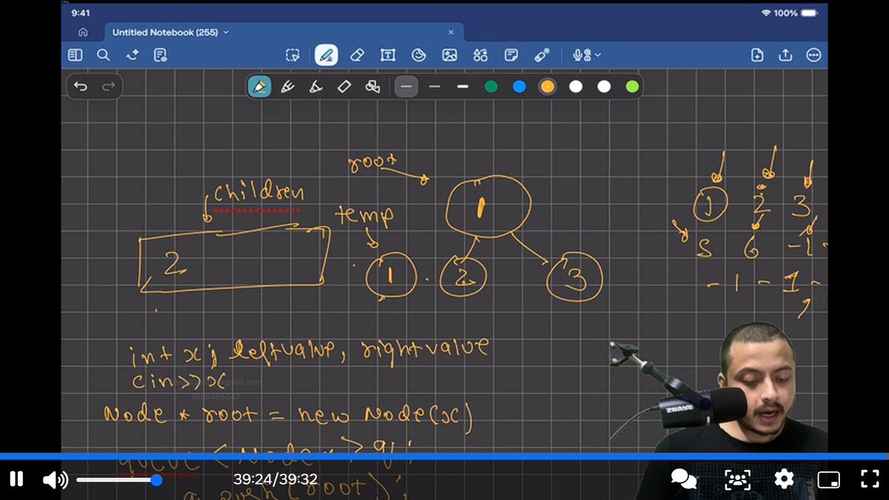Select the lasso selection tool
The height and width of the screenshot is (500, 889).
point(293,55)
